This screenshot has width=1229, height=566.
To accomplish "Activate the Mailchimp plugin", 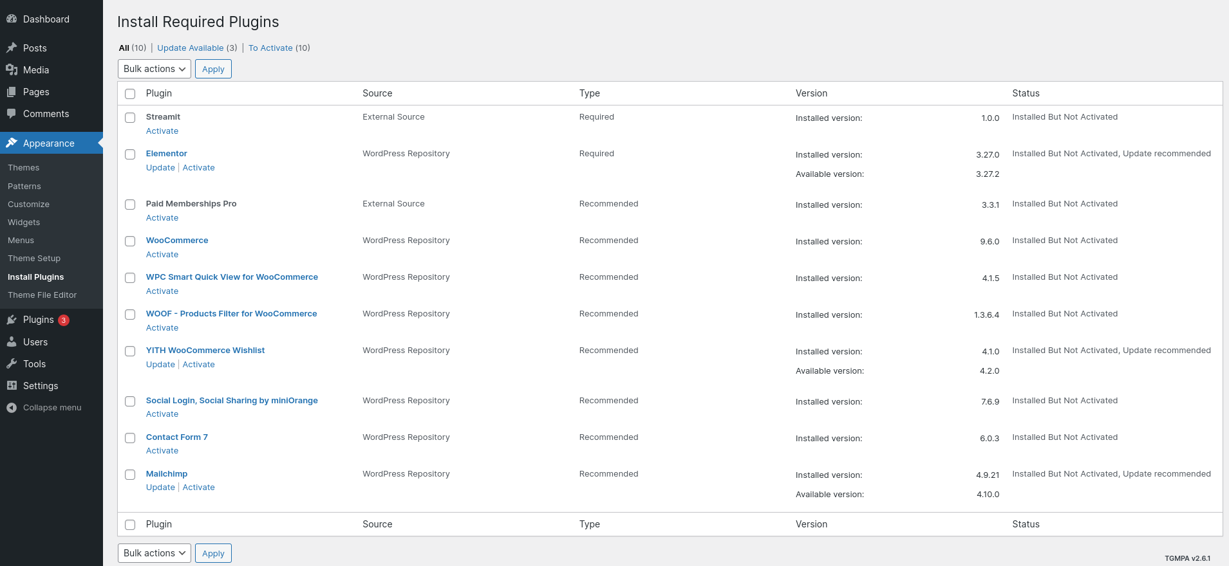I will pos(199,488).
